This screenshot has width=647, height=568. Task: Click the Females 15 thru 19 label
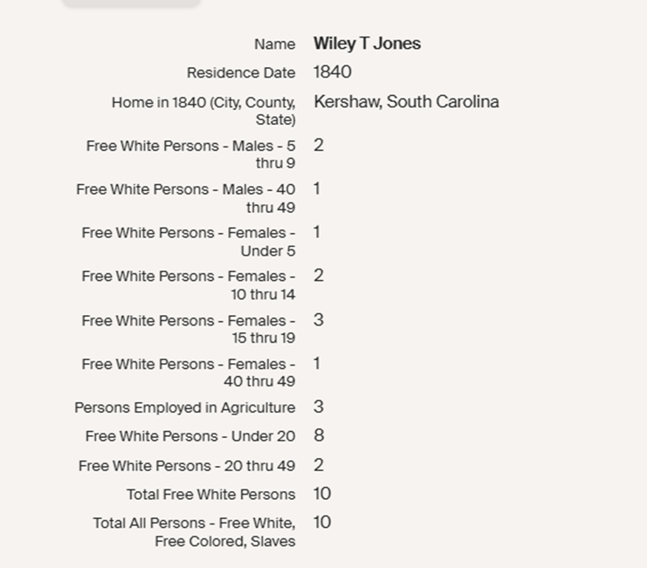tap(188, 329)
